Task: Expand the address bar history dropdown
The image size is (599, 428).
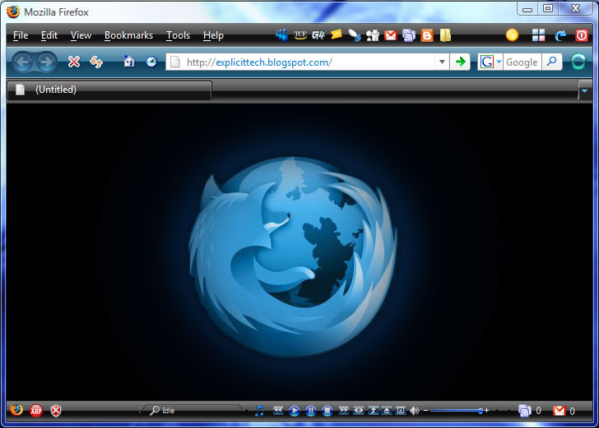Action: point(442,62)
